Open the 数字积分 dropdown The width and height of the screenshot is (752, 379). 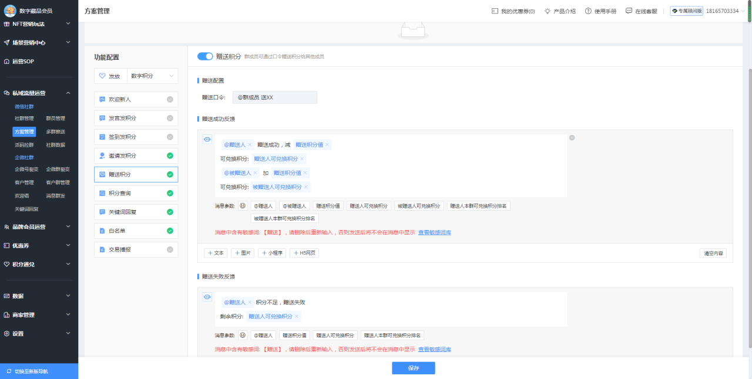click(152, 76)
